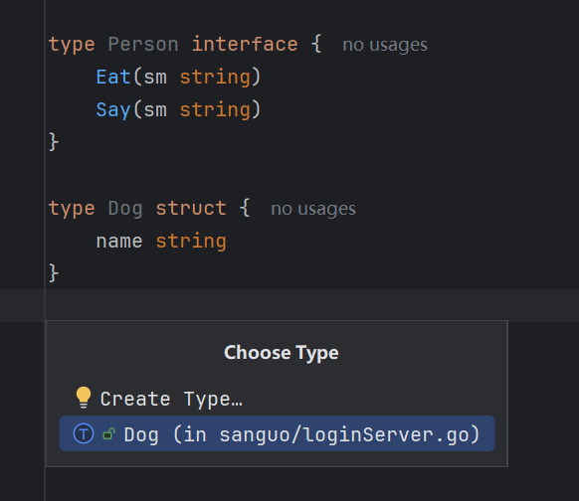Click the interface keyword
579x501 pixels.
click(245, 45)
